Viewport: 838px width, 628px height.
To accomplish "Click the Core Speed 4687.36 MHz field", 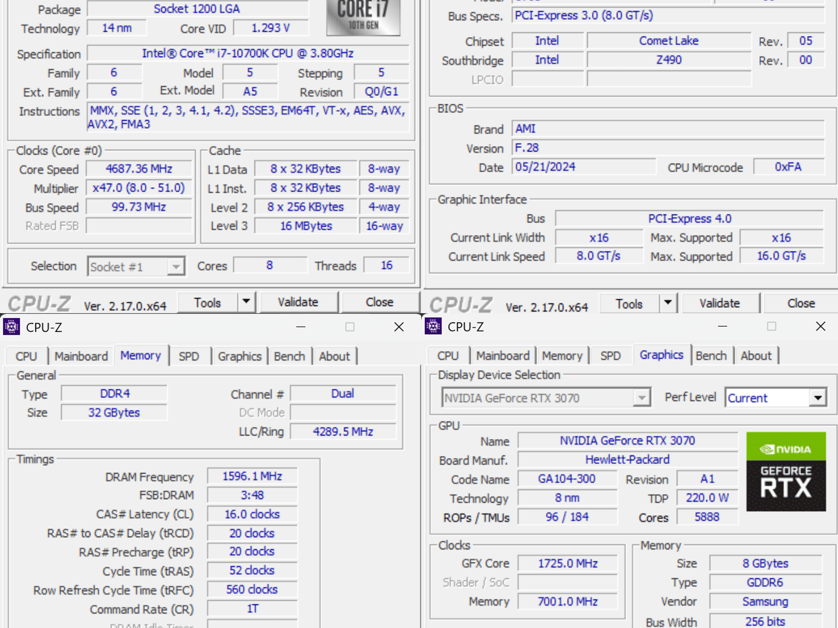I will pos(139,169).
